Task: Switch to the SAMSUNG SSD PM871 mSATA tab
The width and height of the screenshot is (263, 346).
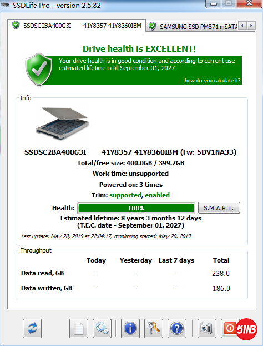Action: pyautogui.click(x=192, y=27)
